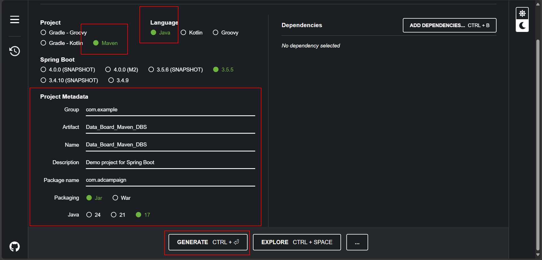Click the scrollbar up arrow
This screenshot has width=542, height=260.
point(538,4)
